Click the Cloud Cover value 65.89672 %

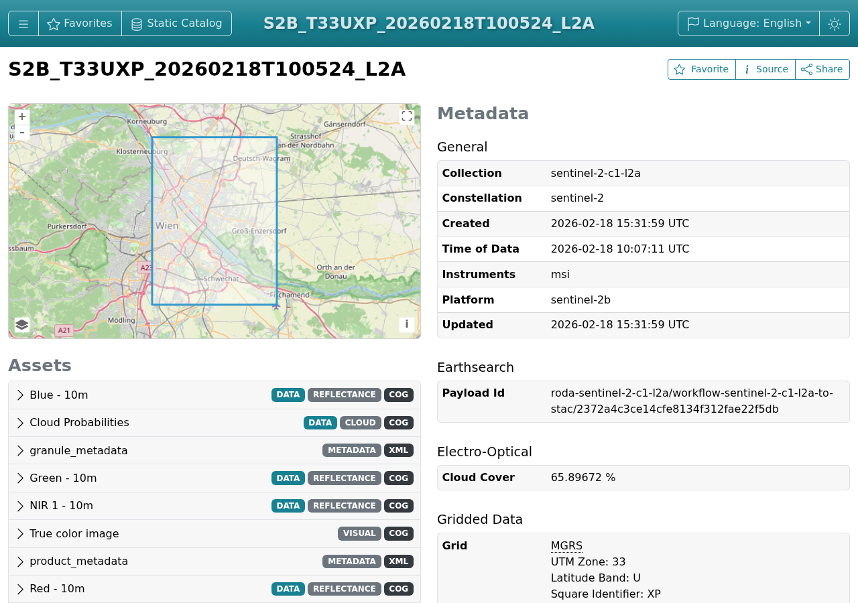pyautogui.click(x=583, y=478)
